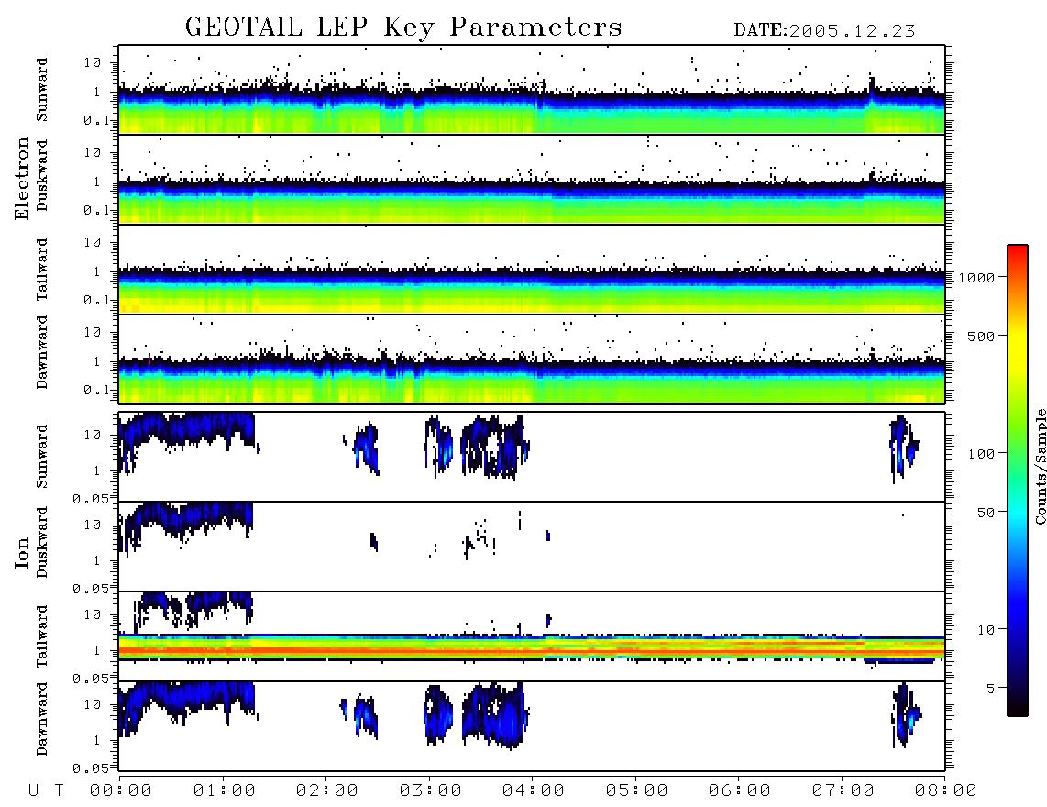Click the date label "DATE:2005.12.23"
The width and height of the screenshot is (1047, 807).
(x=824, y=31)
